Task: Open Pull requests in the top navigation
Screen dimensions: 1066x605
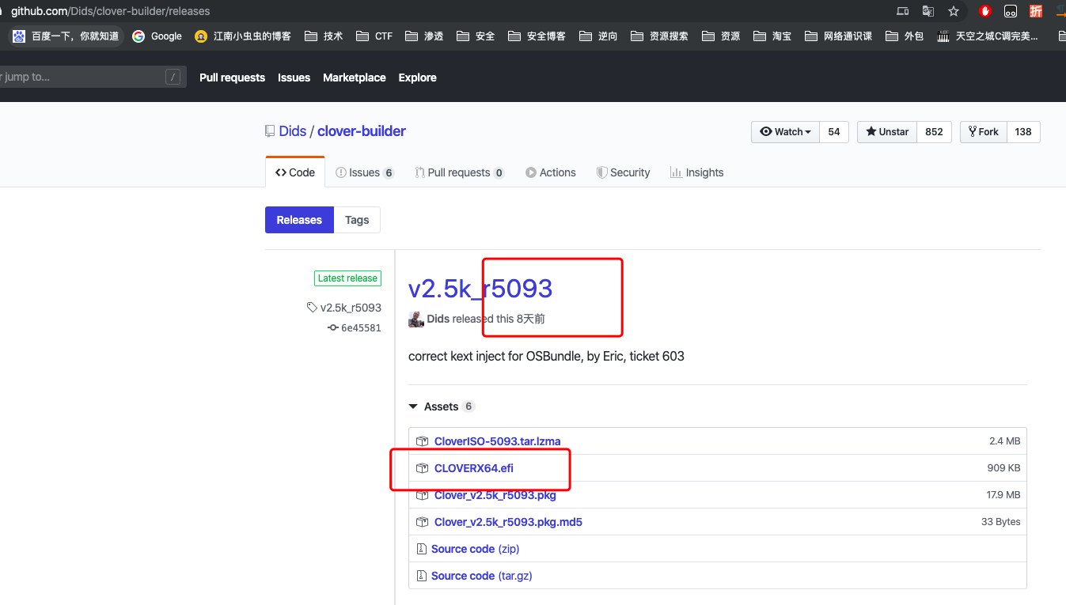Action: pyautogui.click(x=232, y=78)
